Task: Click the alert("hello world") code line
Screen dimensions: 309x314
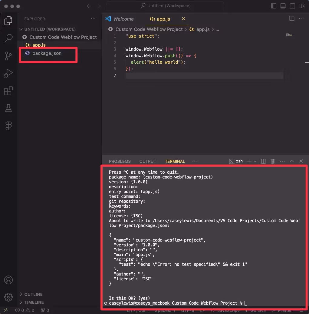Action: [x=158, y=62]
